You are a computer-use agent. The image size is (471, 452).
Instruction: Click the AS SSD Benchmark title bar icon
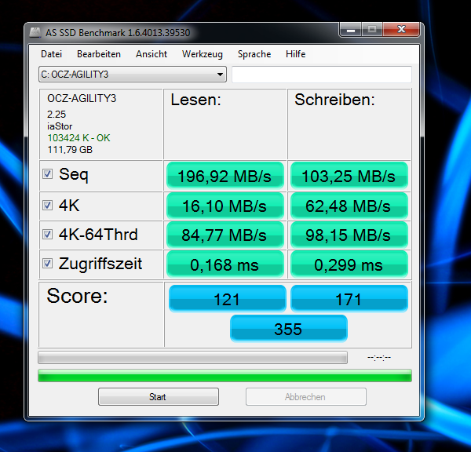coord(35,32)
